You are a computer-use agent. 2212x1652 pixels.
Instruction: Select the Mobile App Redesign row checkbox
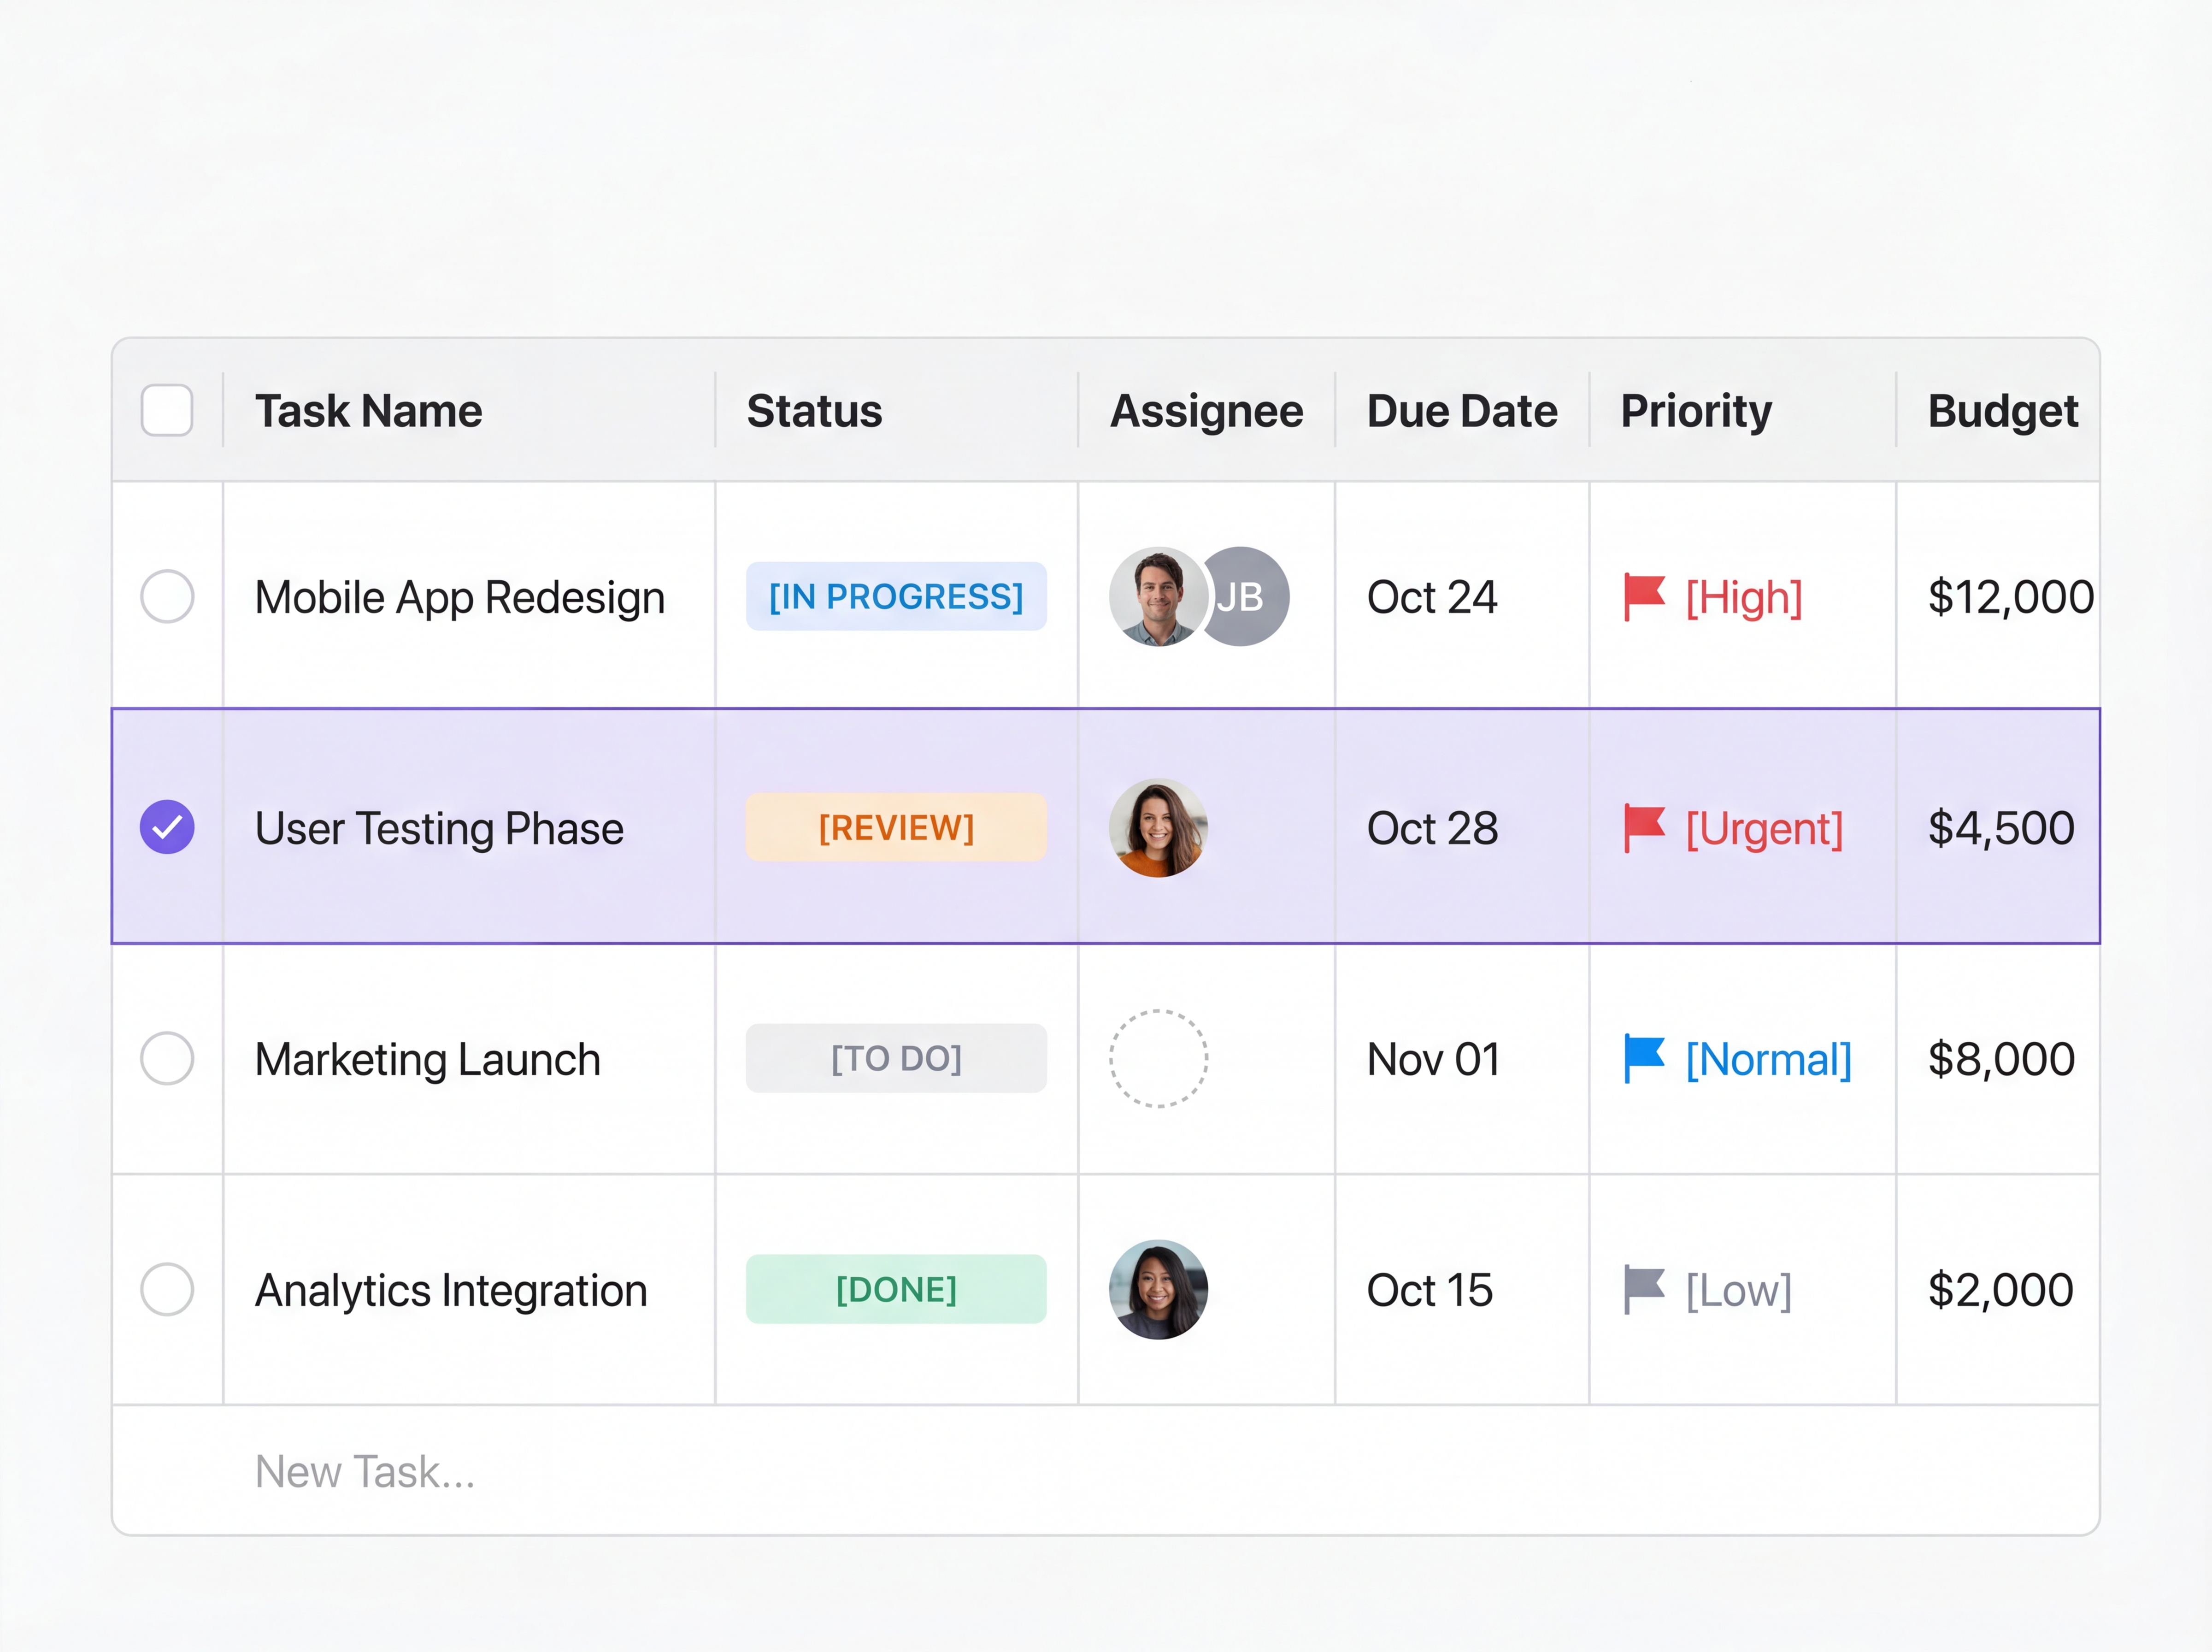click(167, 596)
